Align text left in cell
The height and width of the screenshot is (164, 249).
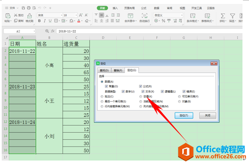click(x=96, y=21)
